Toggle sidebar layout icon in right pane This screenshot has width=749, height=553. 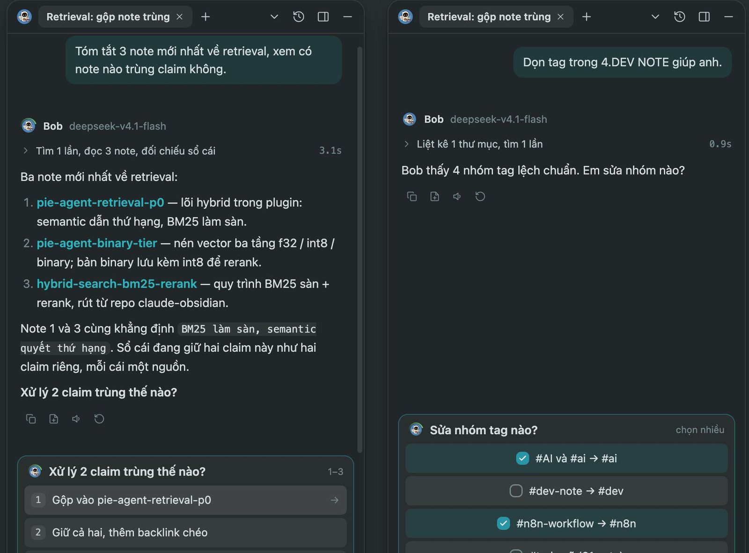[704, 17]
